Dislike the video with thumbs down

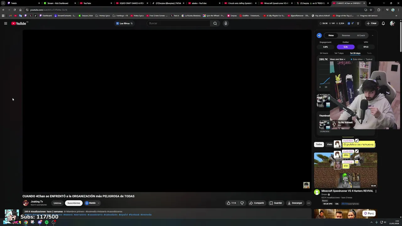point(242,203)
